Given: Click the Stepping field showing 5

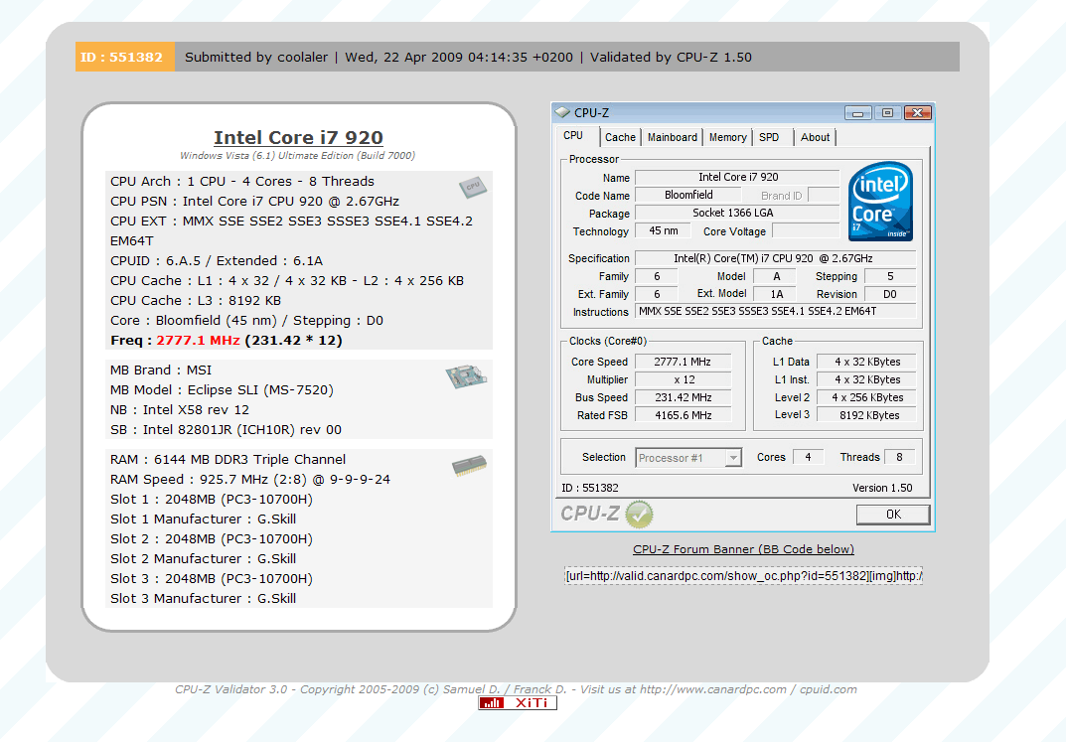Looking at the screenshot, I should (890, 276).
